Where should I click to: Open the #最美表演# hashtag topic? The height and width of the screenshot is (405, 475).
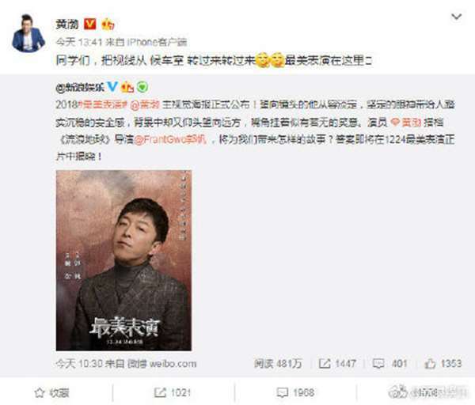(x=103, y=104)
